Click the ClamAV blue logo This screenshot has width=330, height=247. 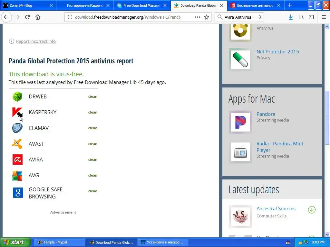pos(17,128)
